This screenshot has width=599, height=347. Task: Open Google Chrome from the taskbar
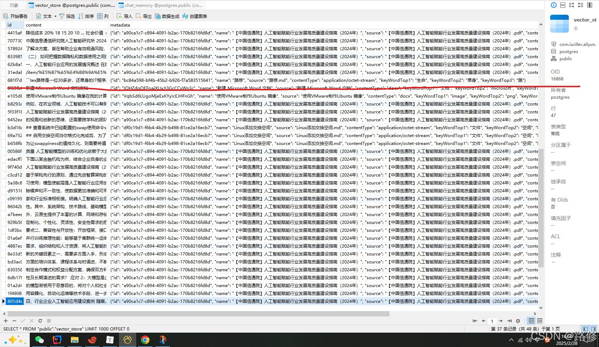pos(145,340)
